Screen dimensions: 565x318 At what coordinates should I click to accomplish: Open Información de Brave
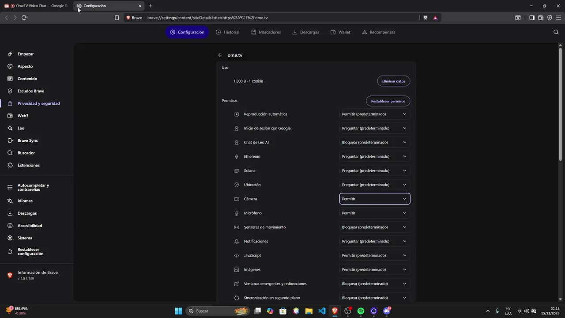coord(38,275)
